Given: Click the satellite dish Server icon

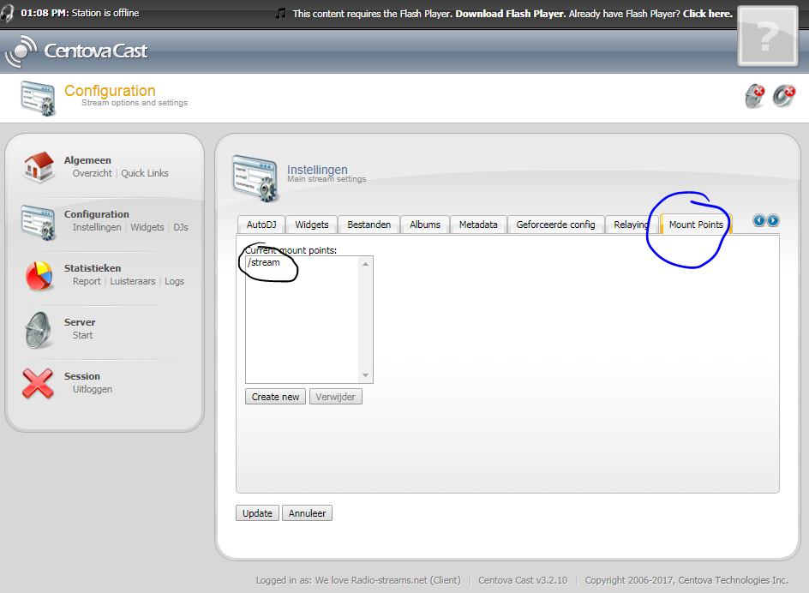Looking at the screenshot, I should click(x=39, y=330).
